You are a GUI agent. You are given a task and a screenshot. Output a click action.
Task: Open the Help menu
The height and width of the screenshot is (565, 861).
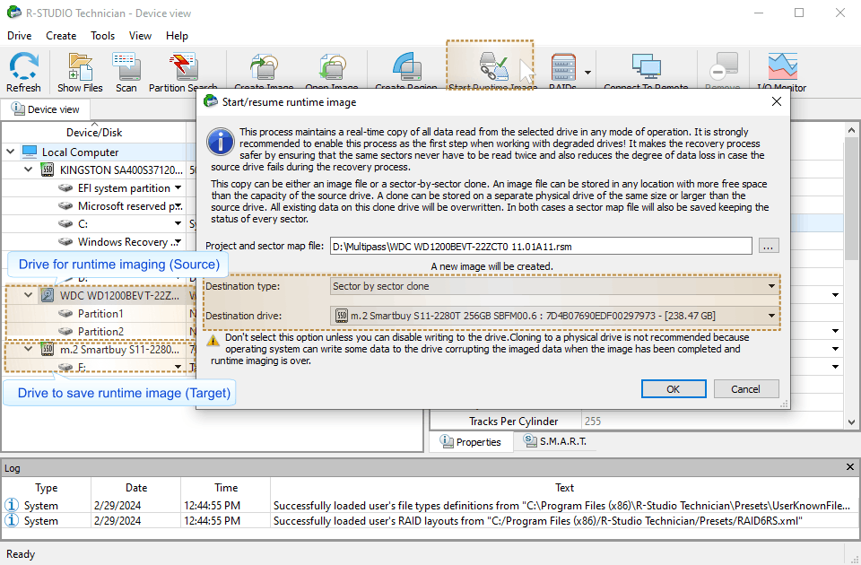coord(177,36)
